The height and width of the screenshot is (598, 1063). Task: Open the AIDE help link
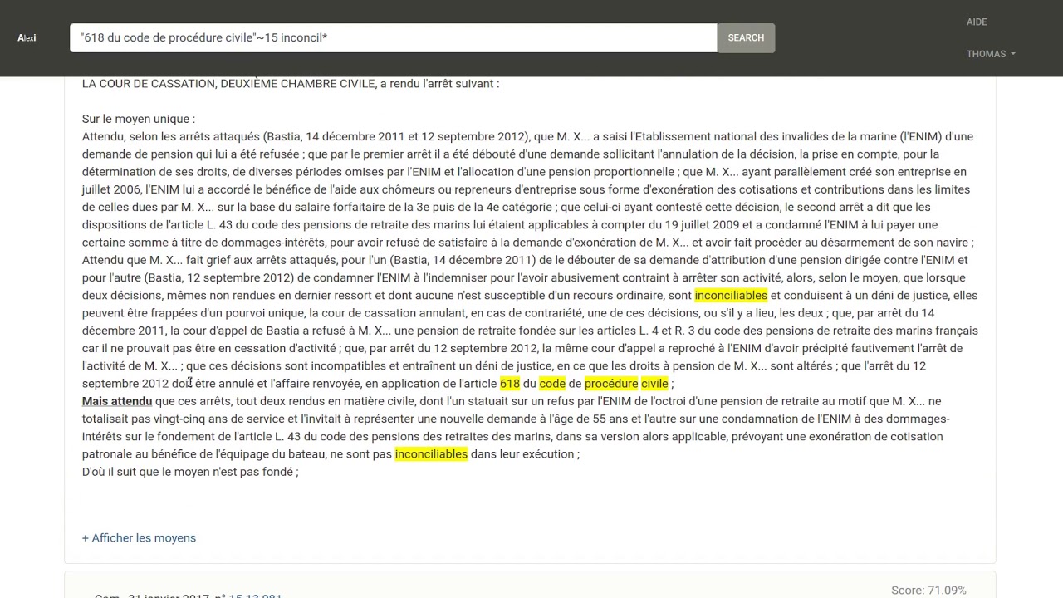pyautogui.click(x=977, y=22)
